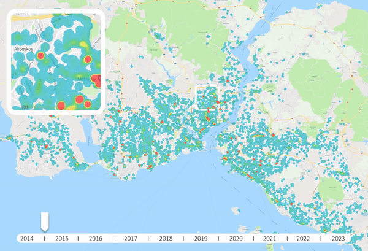Switch heatmap to year 2018

pyautogui.click(x=166, y=238)
